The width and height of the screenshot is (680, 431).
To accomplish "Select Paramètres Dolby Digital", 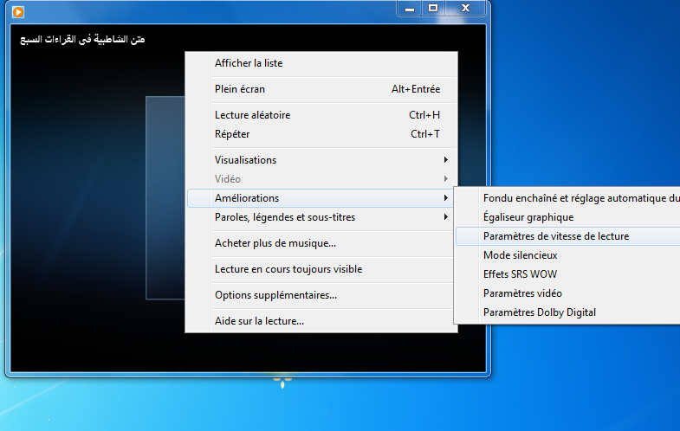I will [x=568, y=312].
